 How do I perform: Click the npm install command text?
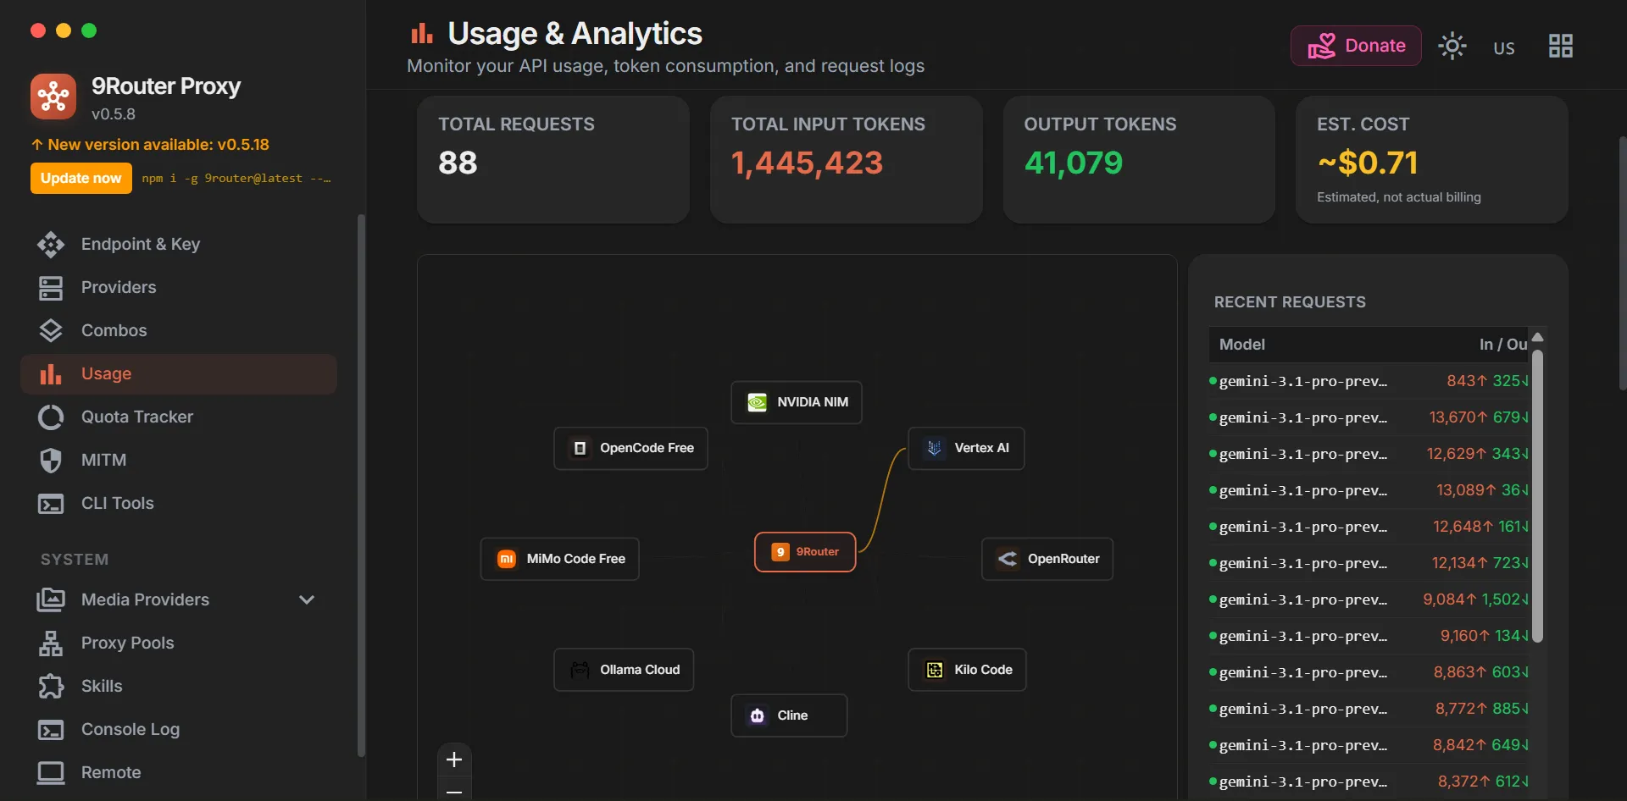[x=236, y=179]
